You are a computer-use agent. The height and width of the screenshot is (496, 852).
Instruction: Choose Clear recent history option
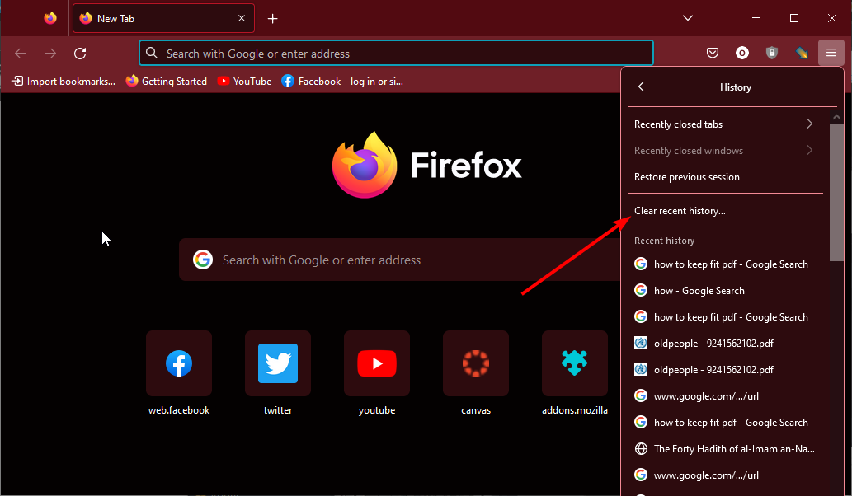point(725,211)
